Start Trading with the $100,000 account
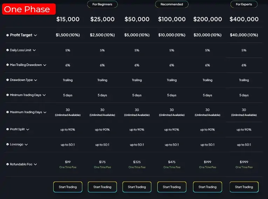 point(172,187)
